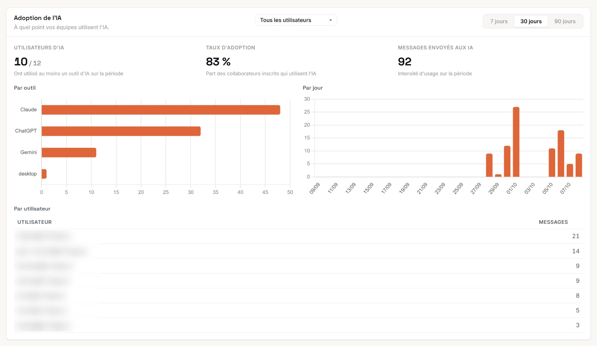Click the 'Par outil' chart heading
Image resolution: width=597 pixels, height=346 pixels.
pos(25,88)
